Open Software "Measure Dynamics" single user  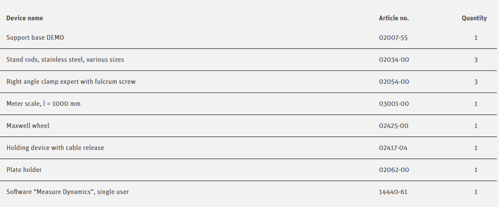(68, 192)
